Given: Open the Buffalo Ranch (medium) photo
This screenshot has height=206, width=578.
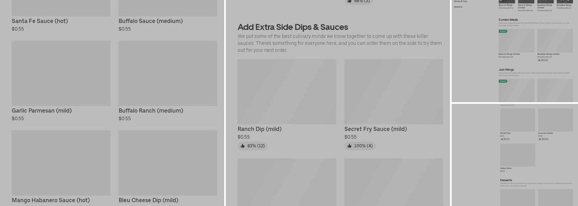Looking at the screenshot, I should [x=168, y=73].
